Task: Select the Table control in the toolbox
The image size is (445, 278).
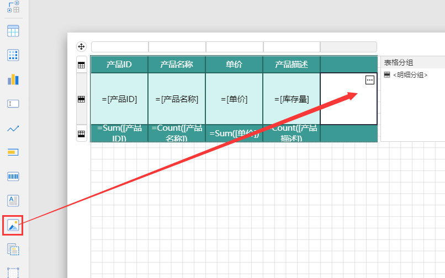Action: tap(13, 31)
